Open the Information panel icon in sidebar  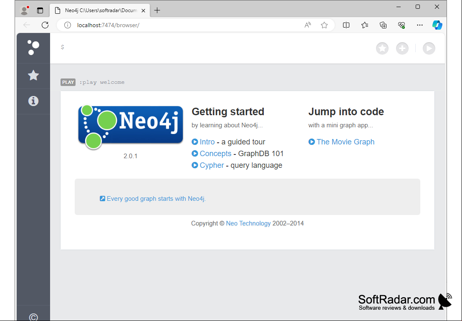click(33, 101)
